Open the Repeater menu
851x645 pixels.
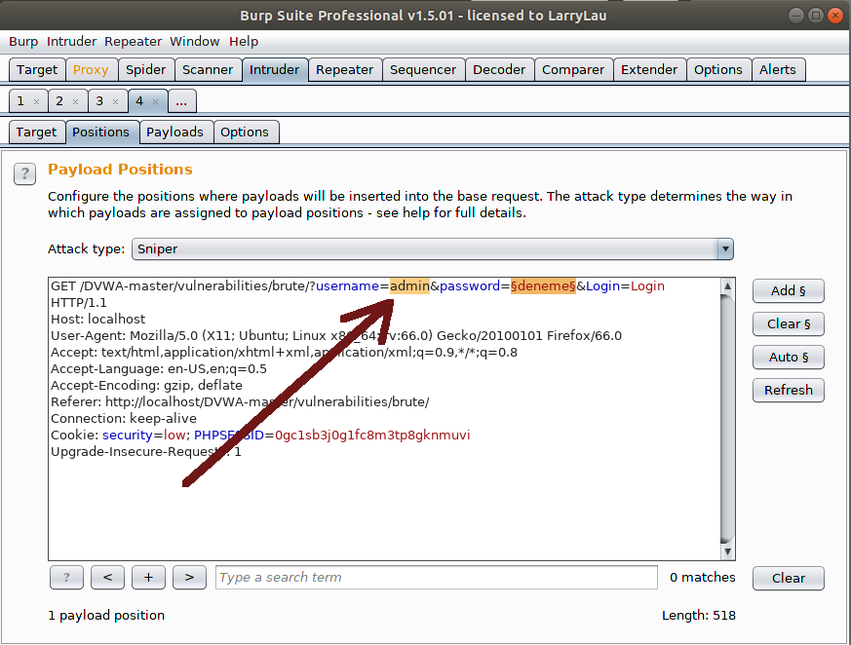pos(133,42)
